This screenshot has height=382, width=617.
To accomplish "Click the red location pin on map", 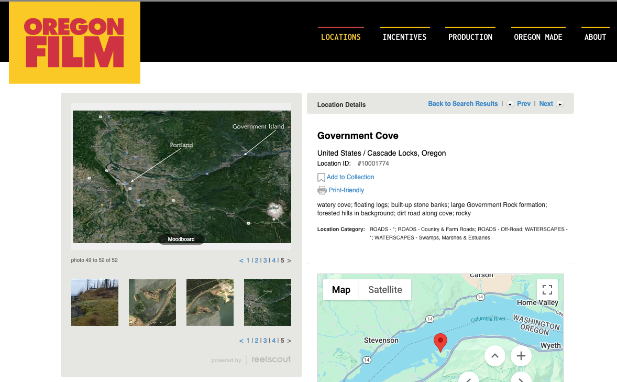I will click(440, 342).
